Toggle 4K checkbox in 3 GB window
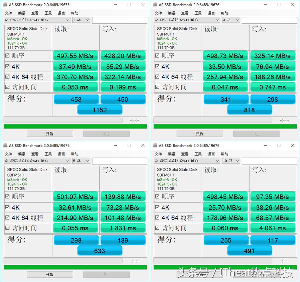Image resolution: width=300 pixels, height=282 pixels. pyautogui.click(x=157, y=66)
